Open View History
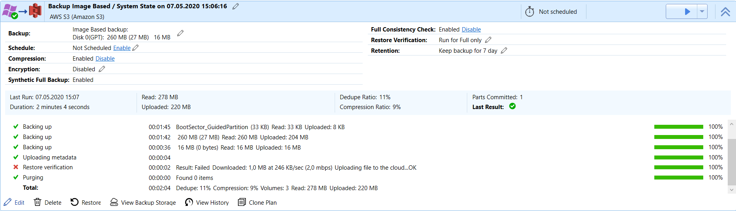The height and width of the screenshot is (211, 736). point(207,202)
